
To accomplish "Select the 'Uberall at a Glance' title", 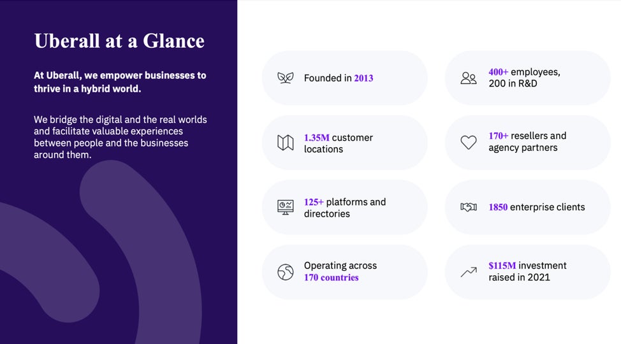I will (119, 41).
